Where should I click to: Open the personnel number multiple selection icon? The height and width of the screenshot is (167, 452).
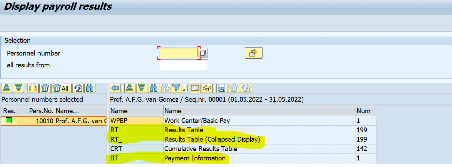tap(203, 53)
